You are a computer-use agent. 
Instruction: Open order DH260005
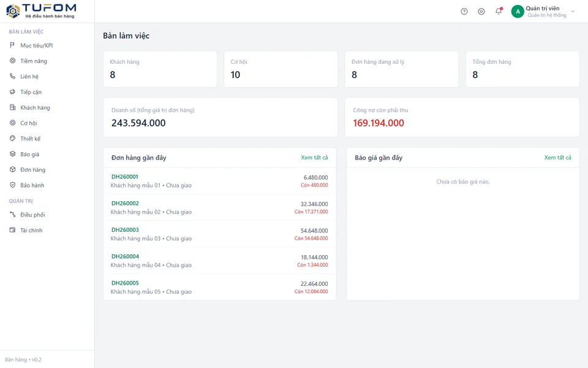(x=125, y=283)
